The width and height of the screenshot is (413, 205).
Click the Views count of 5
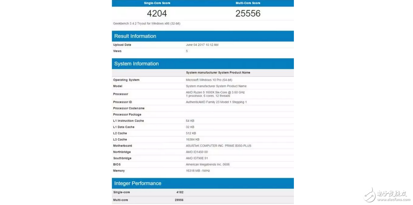click(x=187, y=51)
